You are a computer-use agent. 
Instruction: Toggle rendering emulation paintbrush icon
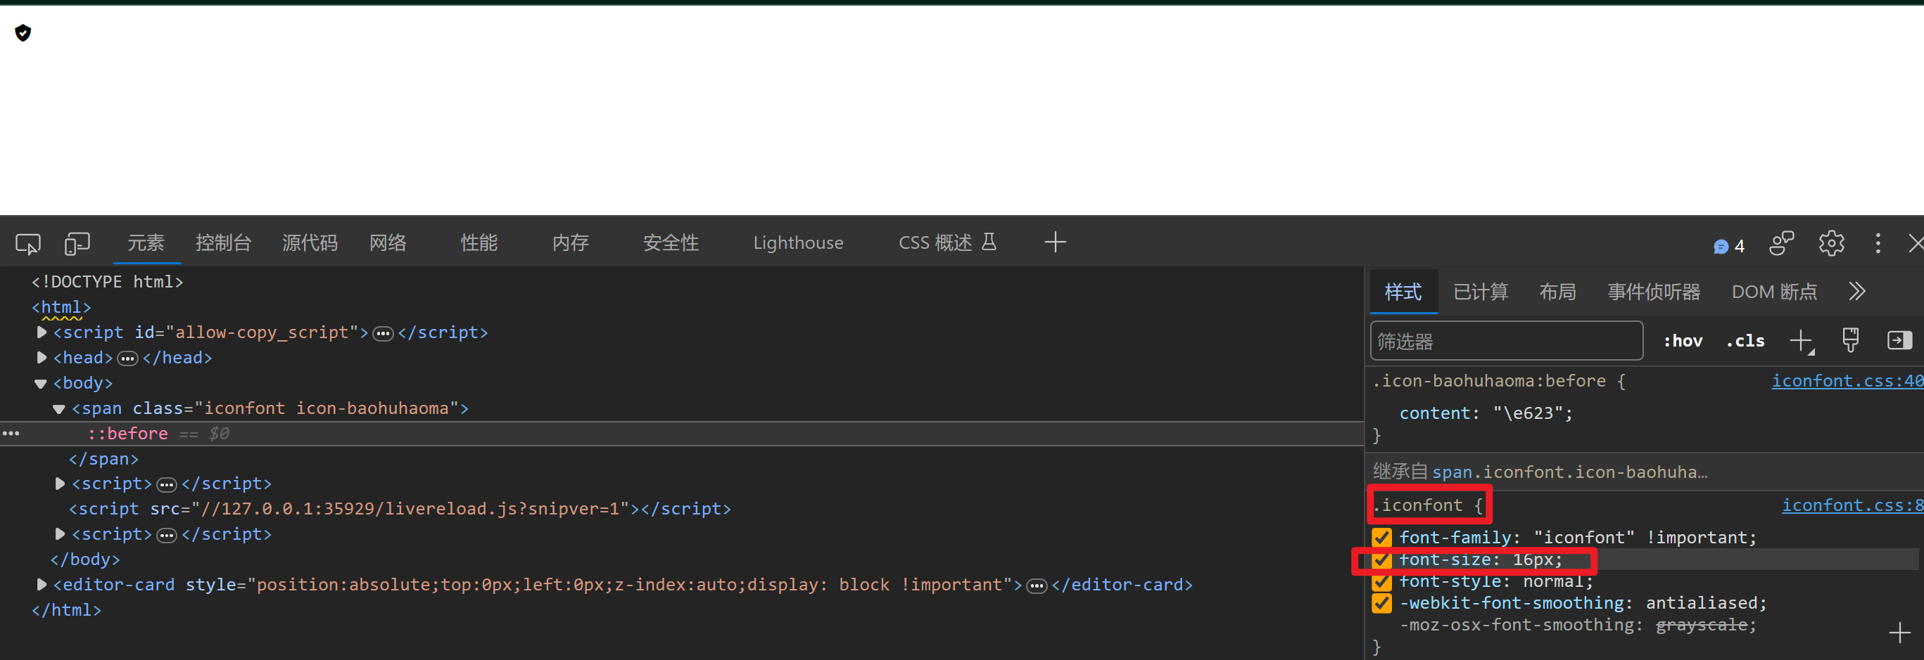click(x=1850, y=341)
